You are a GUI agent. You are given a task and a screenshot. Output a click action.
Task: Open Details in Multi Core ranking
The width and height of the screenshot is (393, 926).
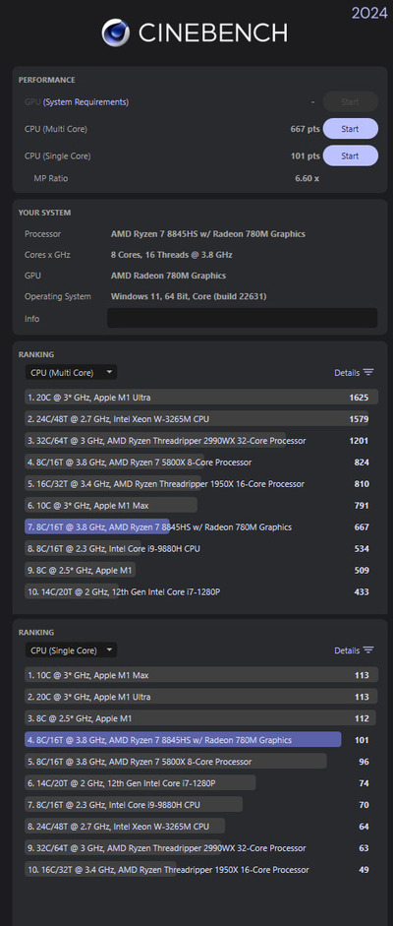coord(347,373)
